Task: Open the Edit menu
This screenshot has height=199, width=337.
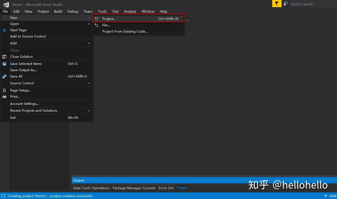Action: tap(16, 11)
